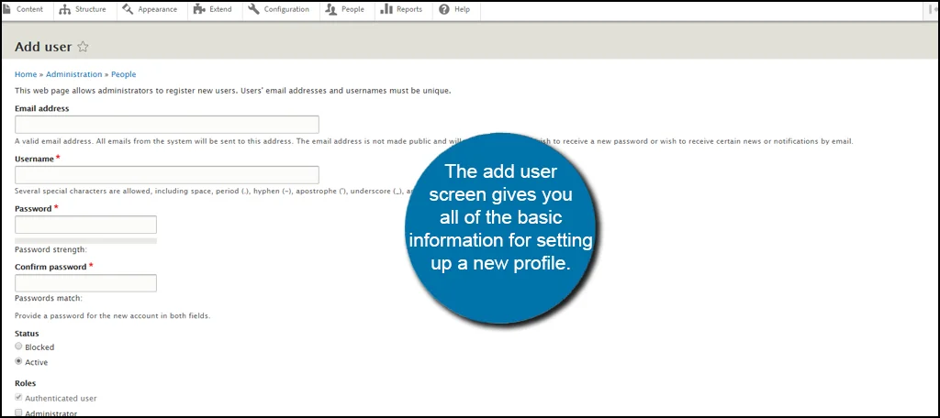Click the People users icon
The width and height of the screenshot is (940, 418).
[330, 9]
